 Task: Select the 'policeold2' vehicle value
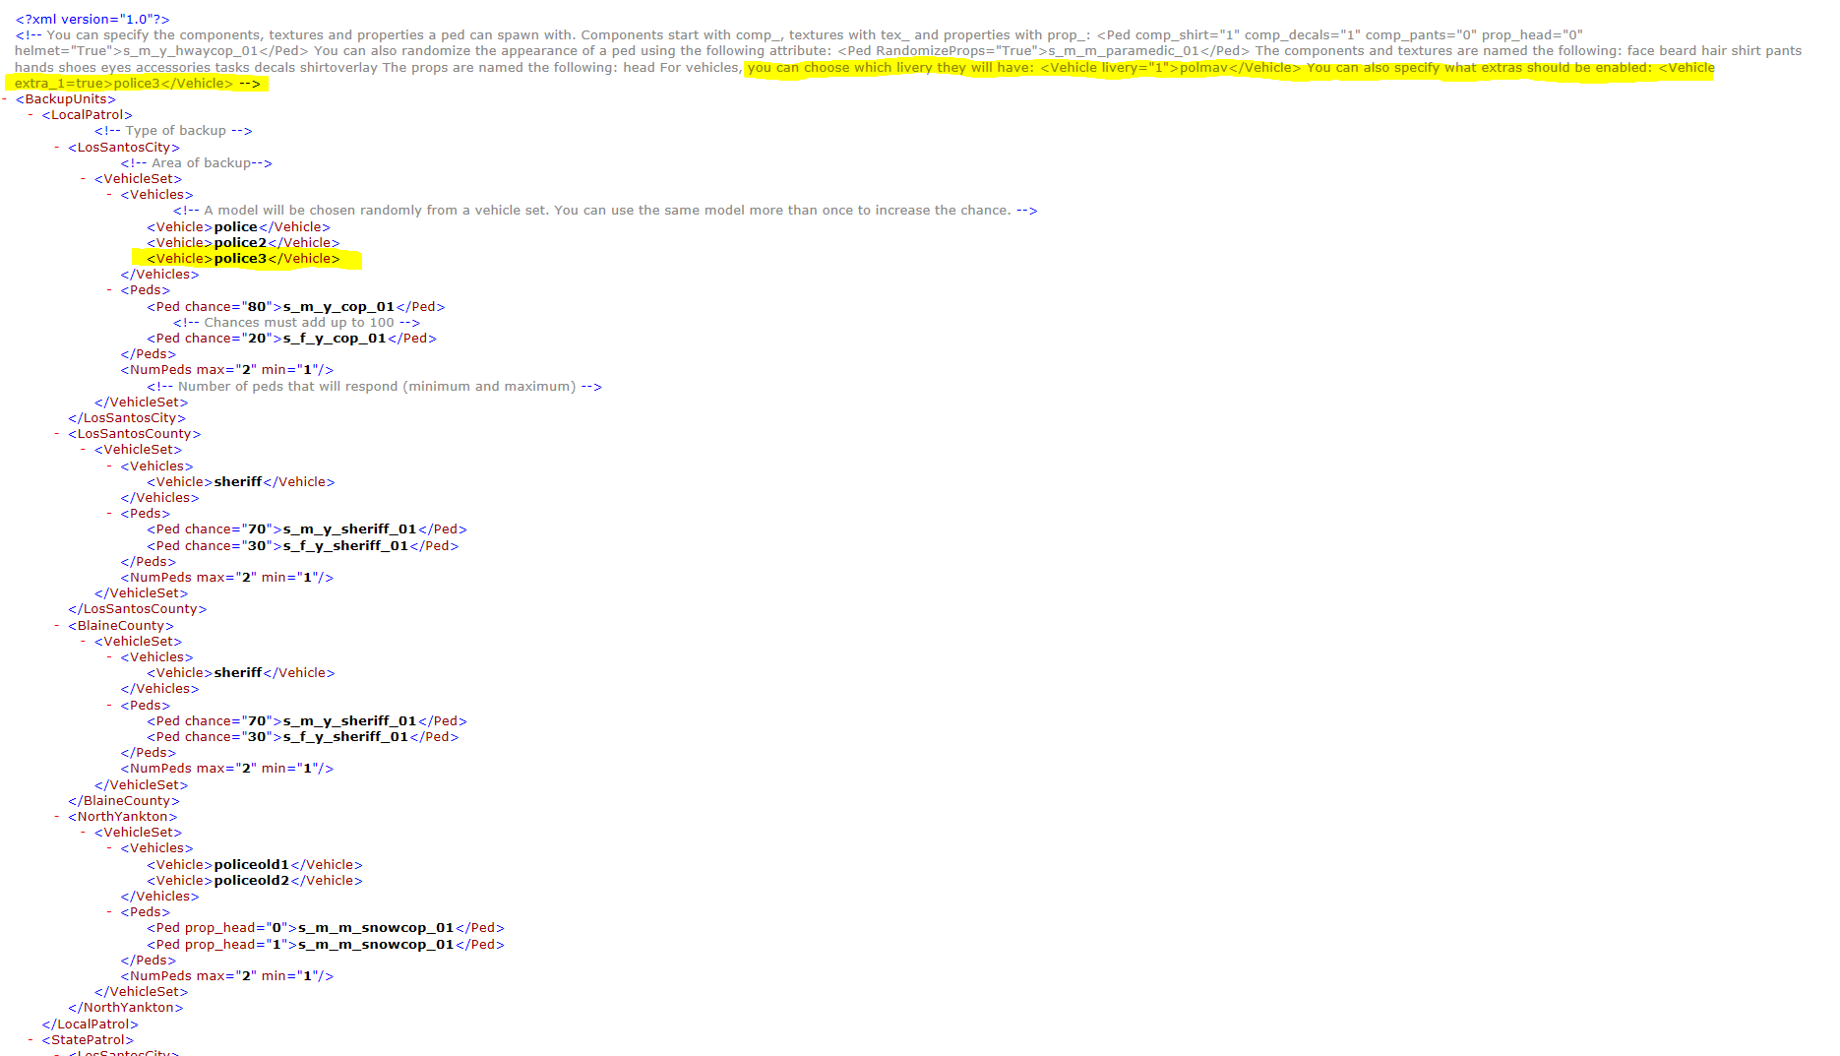click(252, 881)
